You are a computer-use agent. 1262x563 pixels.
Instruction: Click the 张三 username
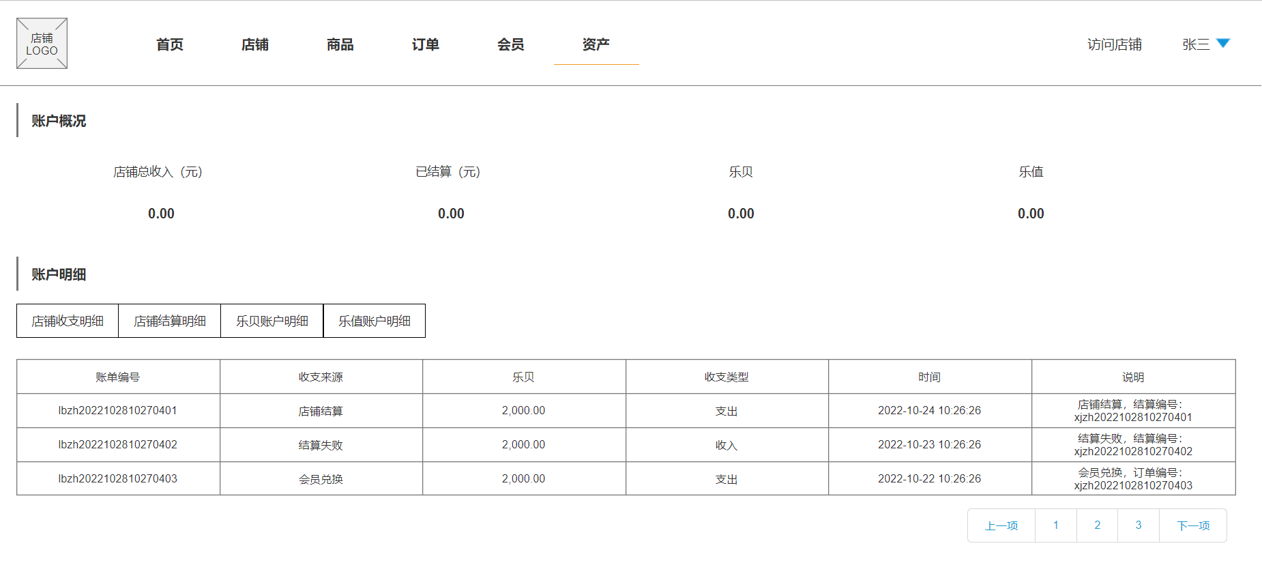(1196, 44)
